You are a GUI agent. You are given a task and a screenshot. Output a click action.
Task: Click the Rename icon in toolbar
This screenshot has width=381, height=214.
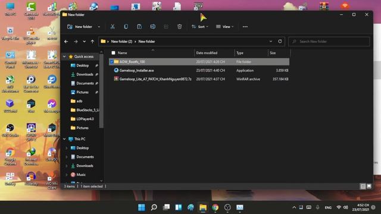point(152,27)
